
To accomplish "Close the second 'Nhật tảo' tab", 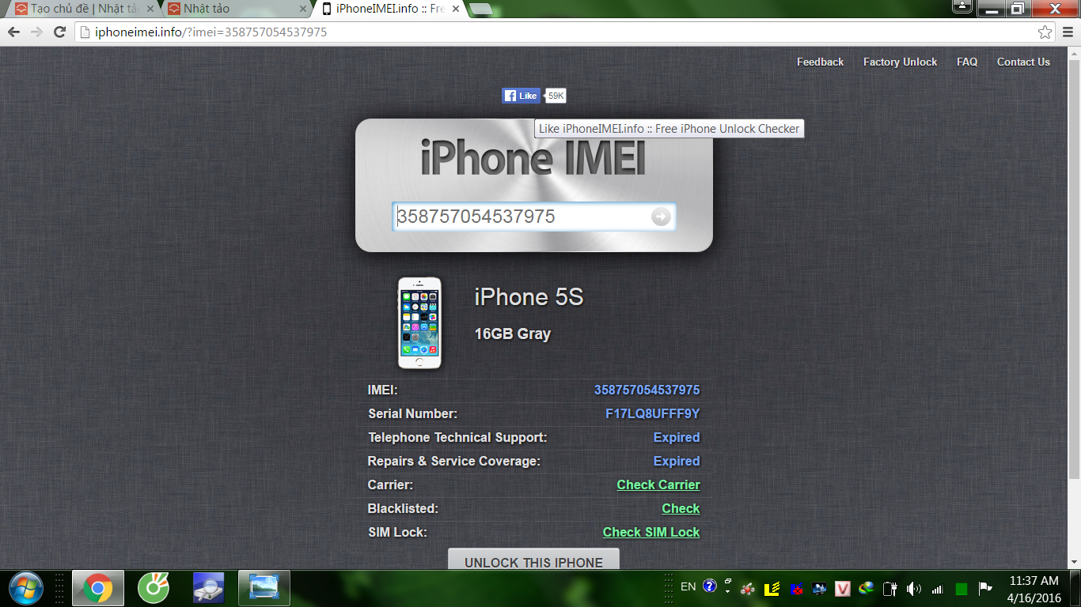I will pyautogui.click(x=303, y=9).
